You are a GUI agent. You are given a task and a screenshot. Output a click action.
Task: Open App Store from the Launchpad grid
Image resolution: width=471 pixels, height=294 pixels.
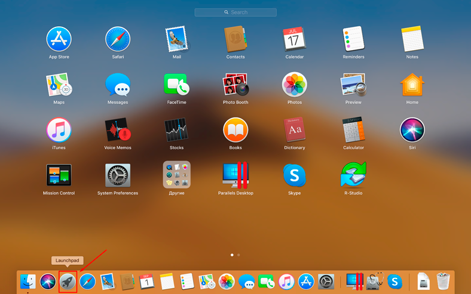[x=59, y=39]
